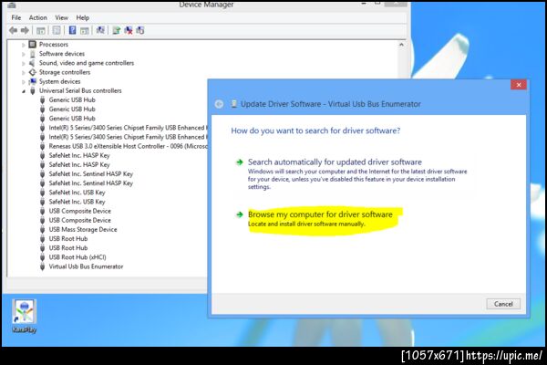Image resolution: width=547 pixels, height=365 pixels.
Task: Click Scan for hardware changes toolbar icon
Action: pos(100,30)
